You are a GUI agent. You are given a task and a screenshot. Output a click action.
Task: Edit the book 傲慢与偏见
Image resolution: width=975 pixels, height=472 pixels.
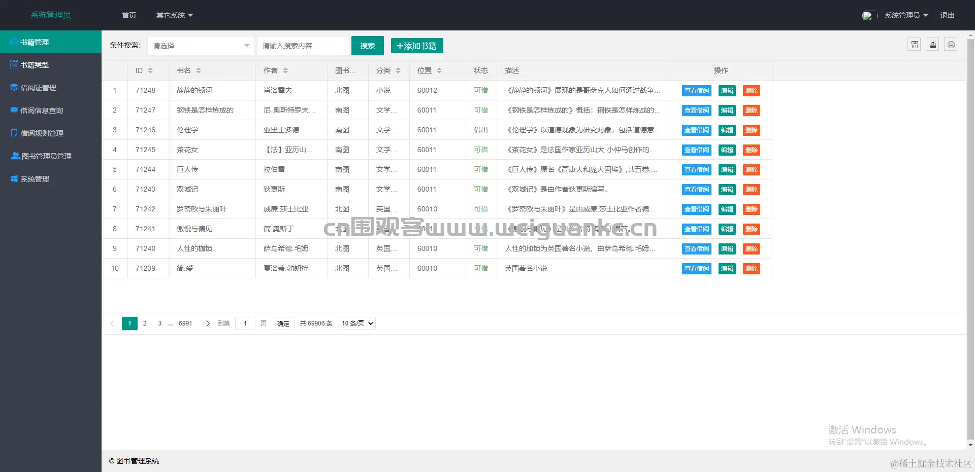[727, 229]
